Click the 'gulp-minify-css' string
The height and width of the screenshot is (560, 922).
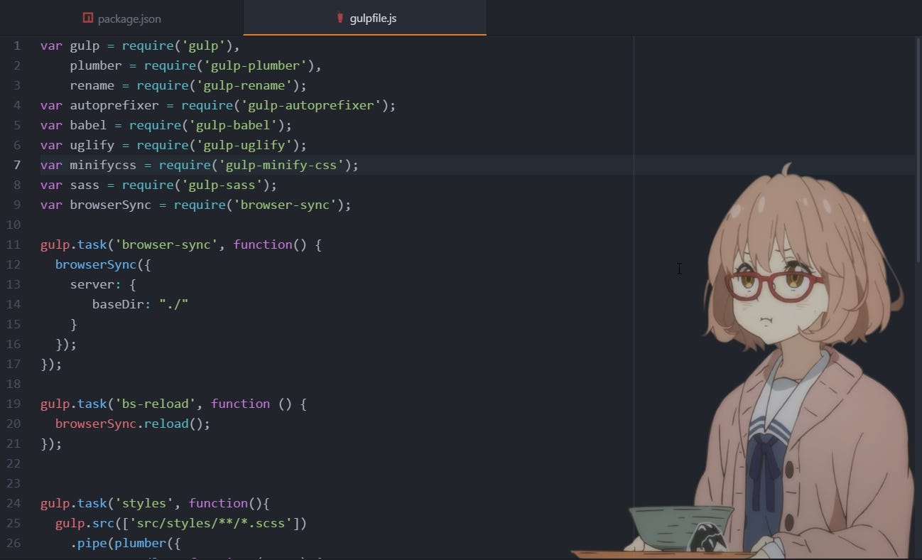(x=281, y=165)
